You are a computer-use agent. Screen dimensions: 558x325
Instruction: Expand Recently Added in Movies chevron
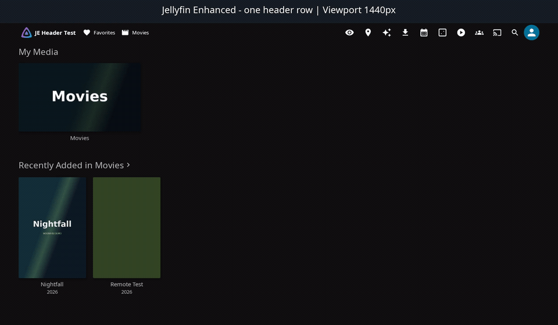click(128, 165)
